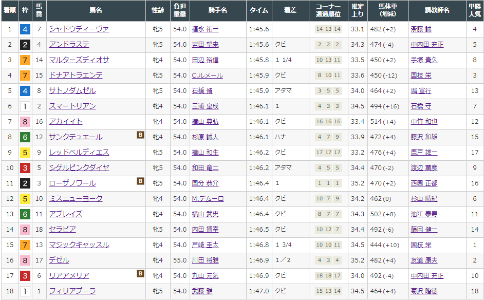Image resolution: width=484 pixels, height=300 pixels.
Task: Click the pink frame 8 box in アカイイト row
Action: (x=25, y=122)
